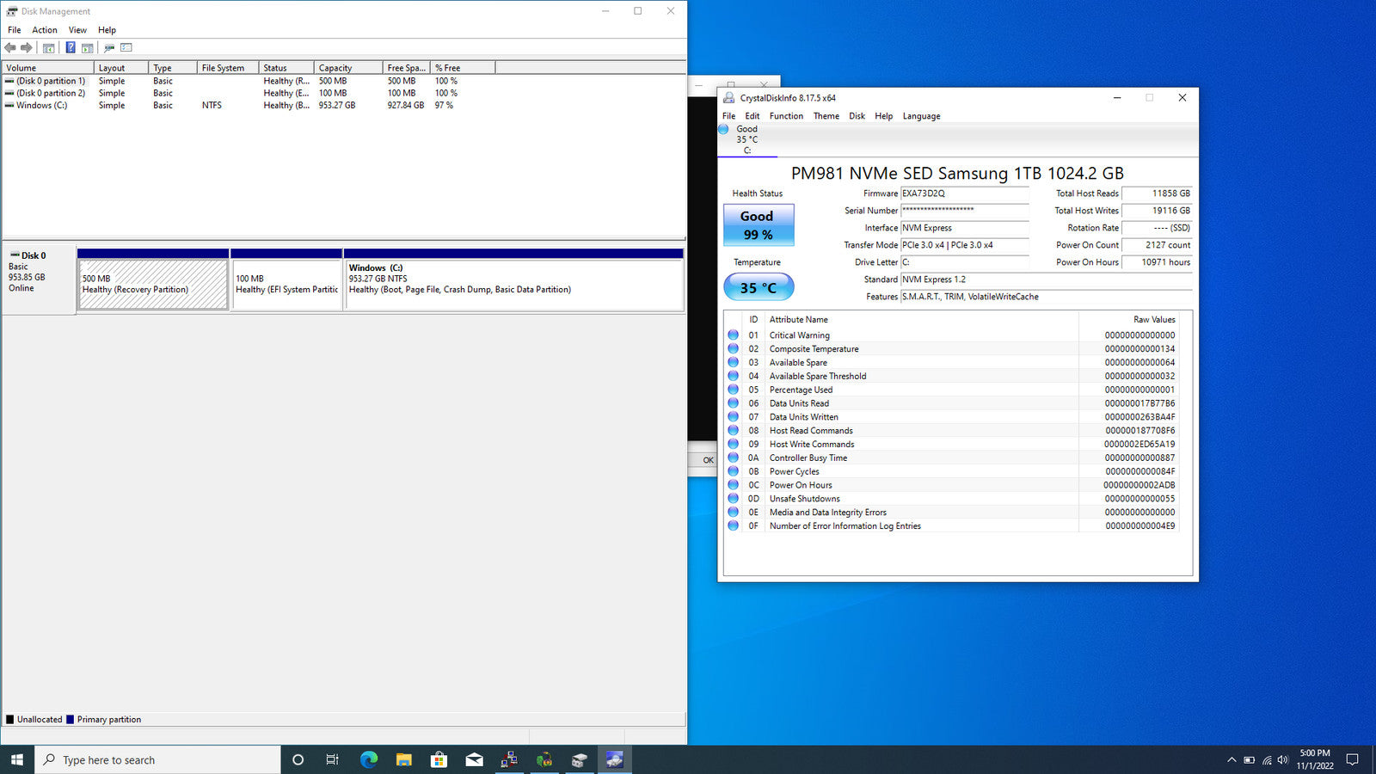This screenshot has height=774, width=1376.
Task: Open Action menu in Disk Management
Action: [45, 30]
